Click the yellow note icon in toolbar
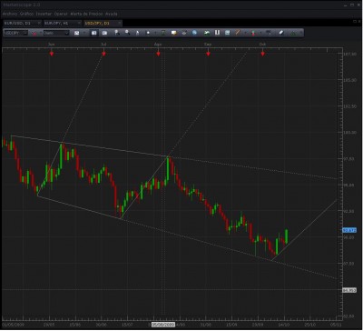Image resolution: width=363 pixels, height=331 pixels. pyautogui.click(x=174, y=33)
